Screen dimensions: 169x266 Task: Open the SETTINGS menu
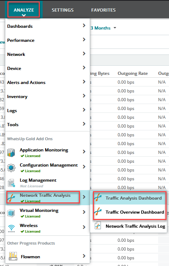pyautogui.click(x=63, y=10)
